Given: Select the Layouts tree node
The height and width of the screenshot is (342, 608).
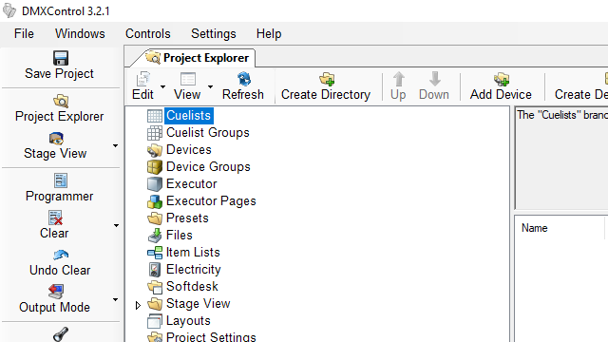Looking at the screenshot, I should [x=188, y=321].
